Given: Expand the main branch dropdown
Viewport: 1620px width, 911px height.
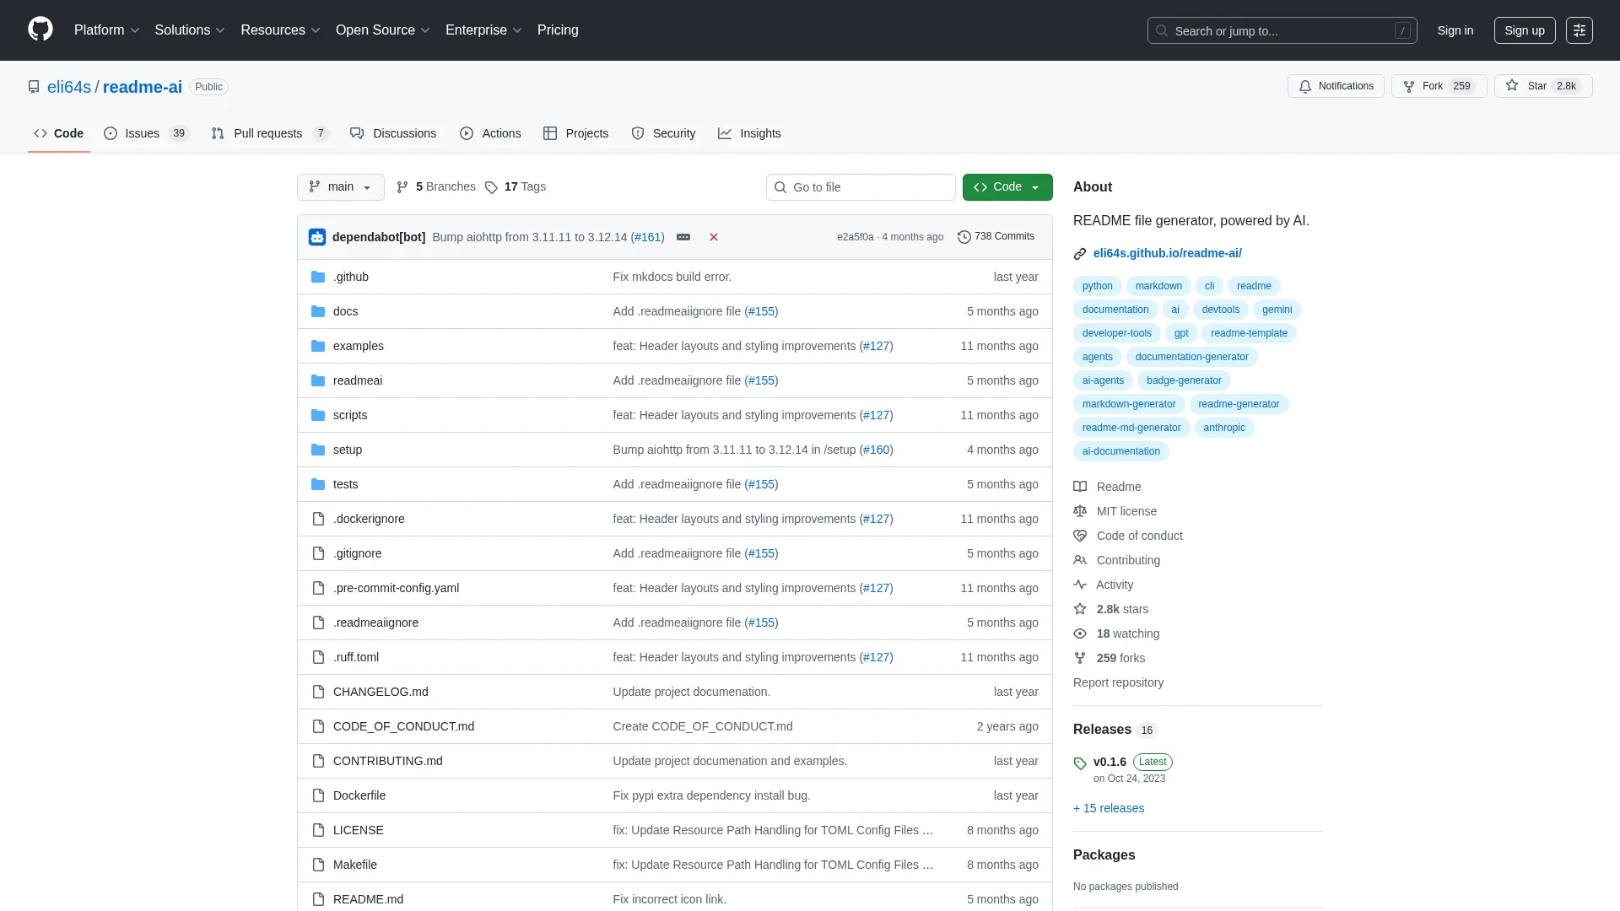Looking at the screenshot, I should point(340,186).
